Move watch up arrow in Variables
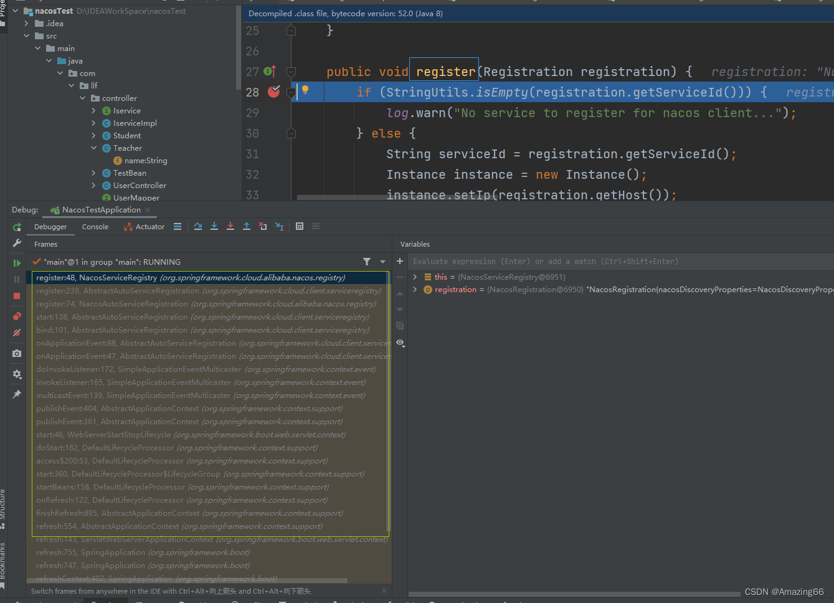 point(400,293)
